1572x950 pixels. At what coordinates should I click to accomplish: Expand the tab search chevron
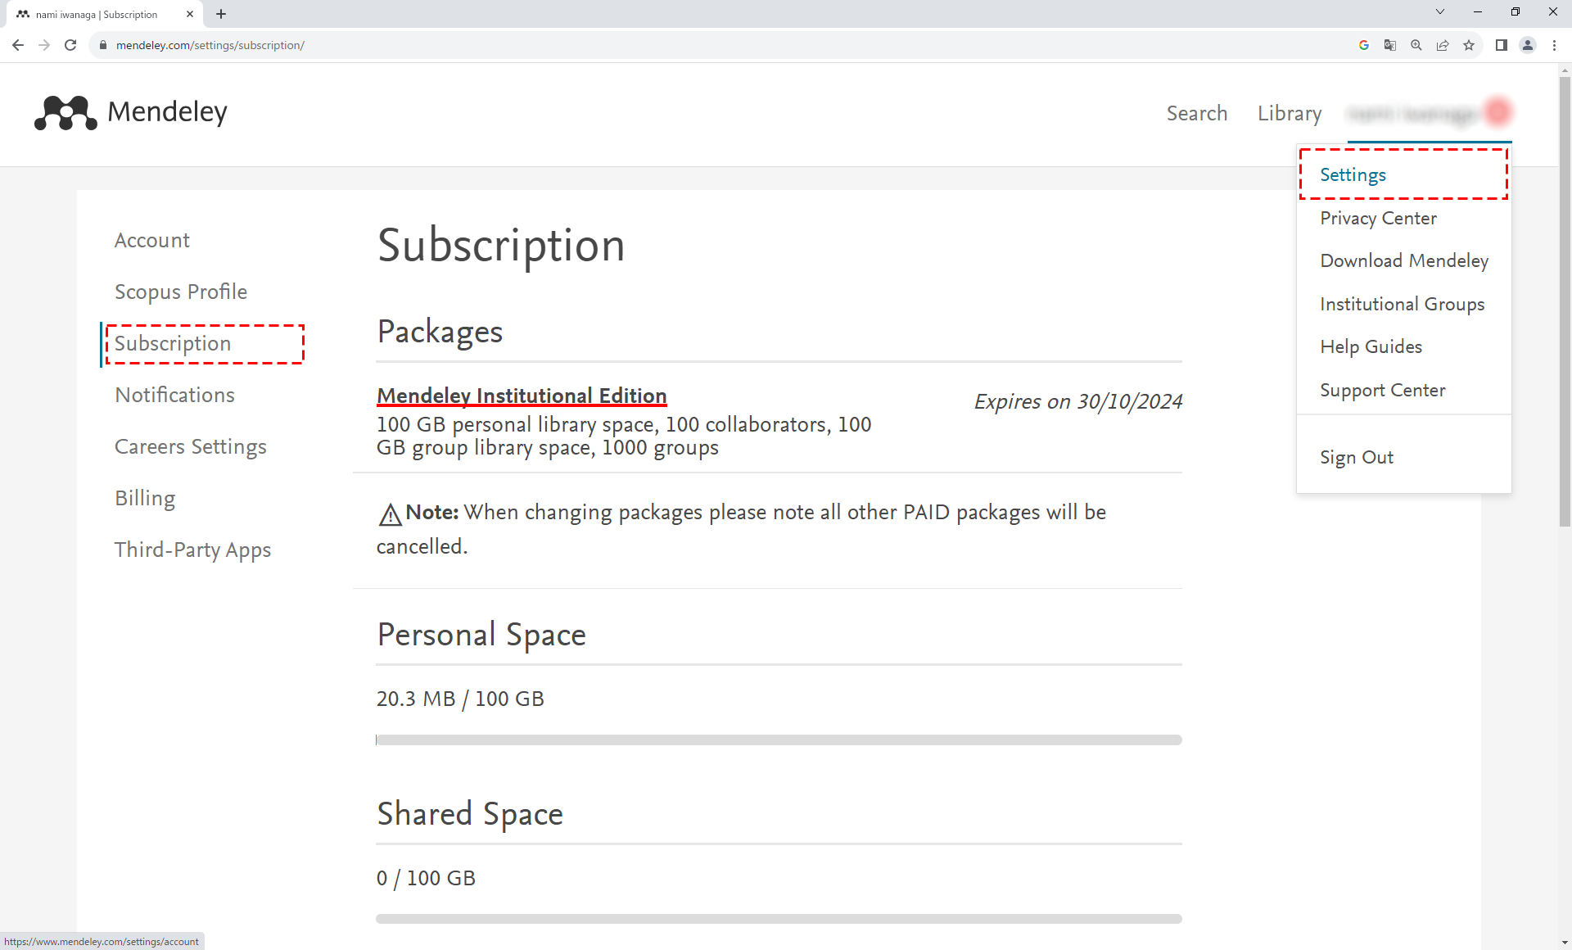coord(1440,11)
